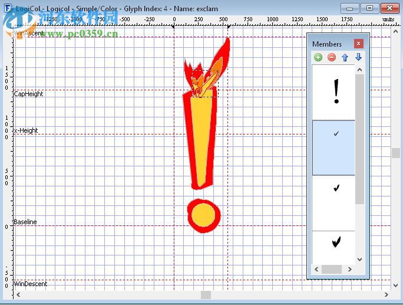Click the x-Height guideline label
The width and height of the screenshot is (403, 305).
pos(26,130)
